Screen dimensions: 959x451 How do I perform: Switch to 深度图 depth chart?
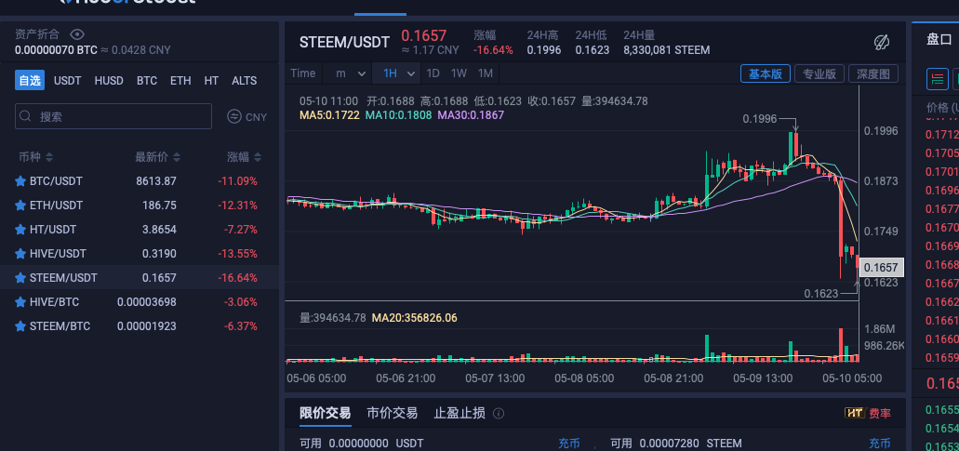[x=873, y=74]
